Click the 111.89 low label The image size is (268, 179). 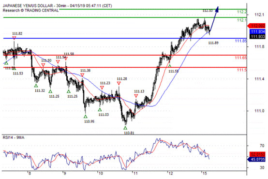click(x=213, y=43)
